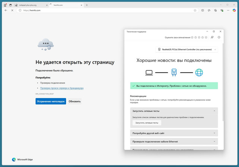The height and width of the screenshot is (167, 239).
Task: Collapse the Запустить сетевые тесты section
Action: point(174,111)
